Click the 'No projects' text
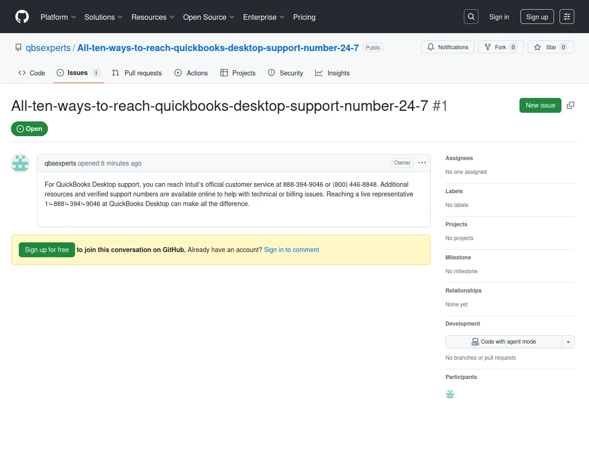Image resolution: width=589 pixels, height=471 pixels. [459, 238]
